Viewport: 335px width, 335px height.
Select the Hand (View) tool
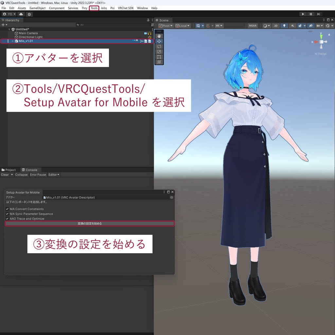coord(159,36)
